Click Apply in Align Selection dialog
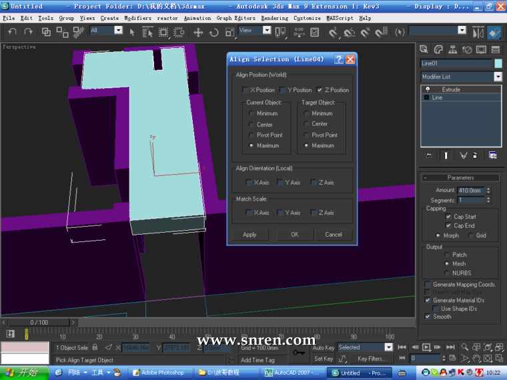Screen dimensions: 507x380 click(x=249, y=235)
